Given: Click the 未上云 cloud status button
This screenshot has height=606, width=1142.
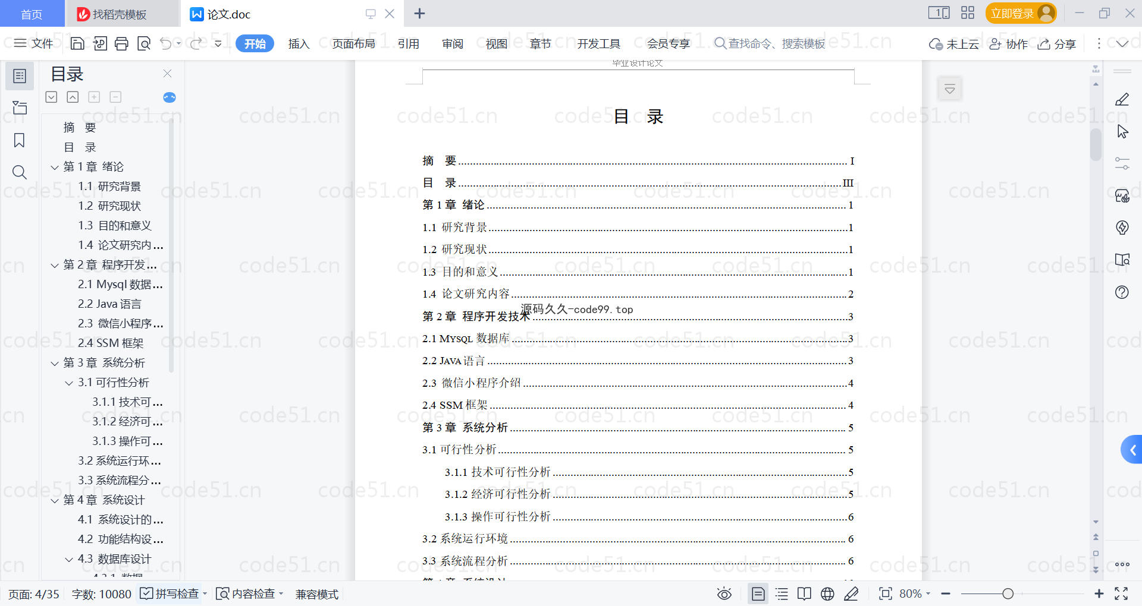Looking at the screenshot, I should point(953,43).
